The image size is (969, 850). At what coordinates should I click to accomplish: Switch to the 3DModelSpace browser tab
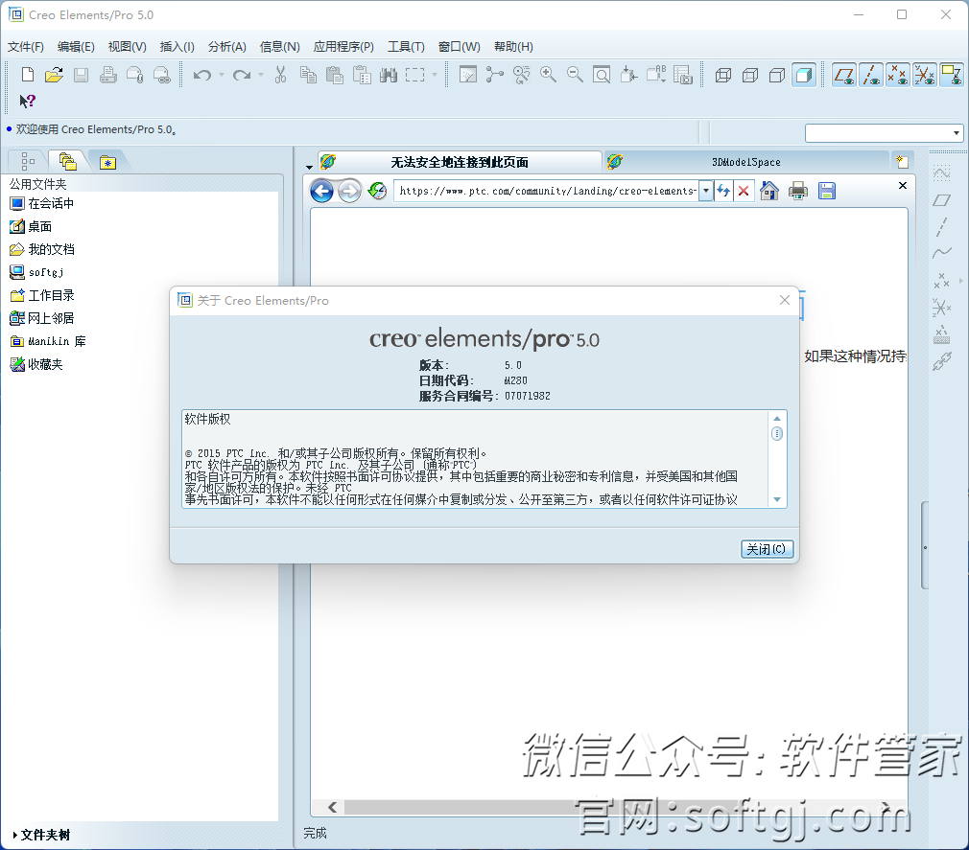tap(745, 162)
